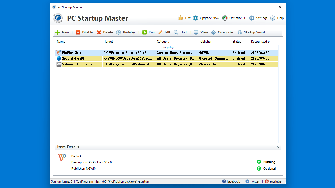Click the pencil Edit icon
The height and width of the screenshot is (188, 335).
[160, 32]
